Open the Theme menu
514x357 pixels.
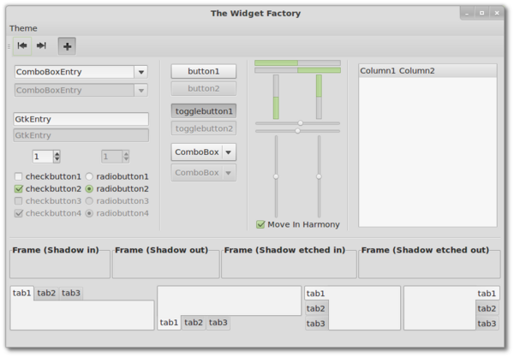pos(23,28)
